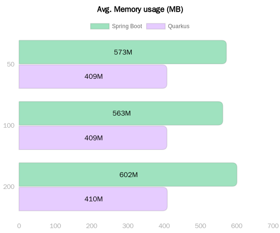
Task: Click the chart title Avg. Memory usage
Action: [140, 9]
